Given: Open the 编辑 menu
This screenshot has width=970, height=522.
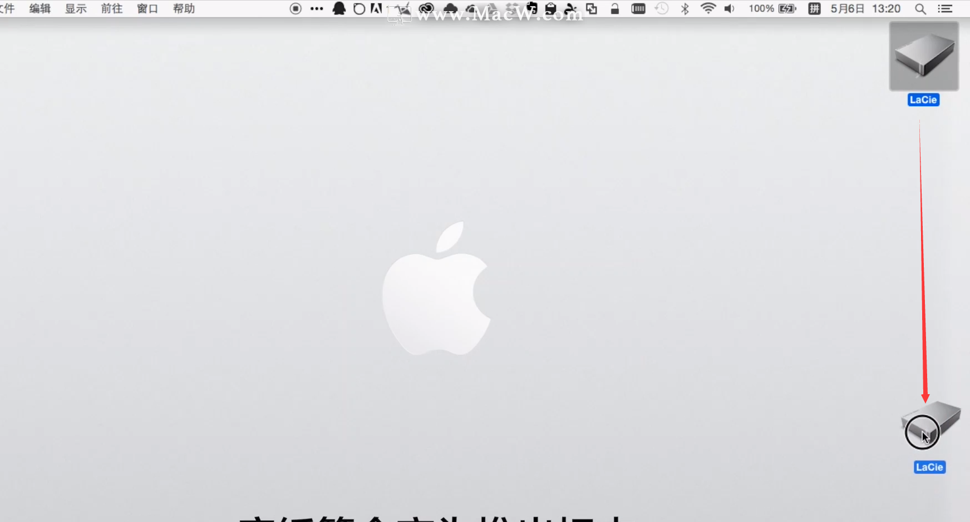Looking at the screenshot, I should click(x=40, y=8).
